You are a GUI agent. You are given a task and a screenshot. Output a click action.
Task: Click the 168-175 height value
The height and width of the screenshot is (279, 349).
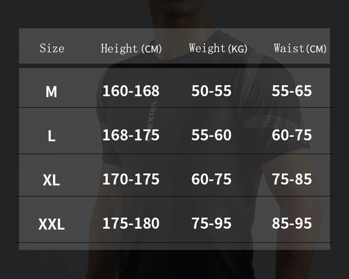(131, 135)
